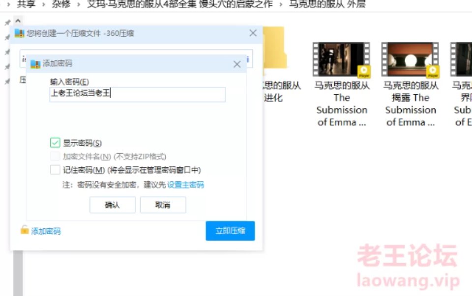This screenshot has width=472, height=296.
Task: Toggle 记住密码 checkbox
Action: [x=55, y=170]
